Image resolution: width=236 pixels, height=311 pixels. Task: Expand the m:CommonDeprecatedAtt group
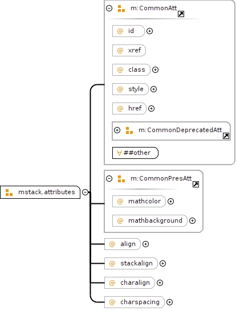click(117, 130)
